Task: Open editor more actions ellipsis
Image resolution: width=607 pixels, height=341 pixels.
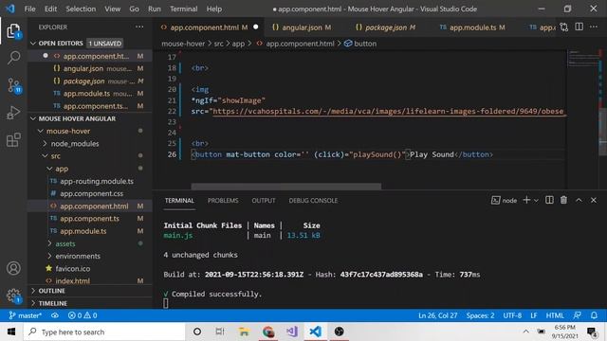Action: point(594,27)
